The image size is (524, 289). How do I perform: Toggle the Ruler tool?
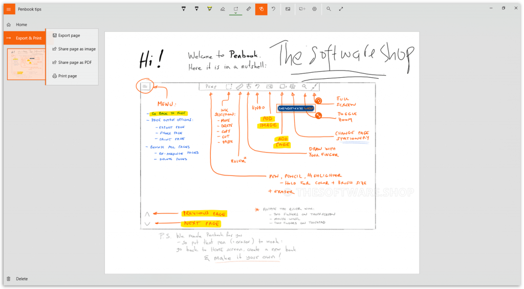coord(249,9)
